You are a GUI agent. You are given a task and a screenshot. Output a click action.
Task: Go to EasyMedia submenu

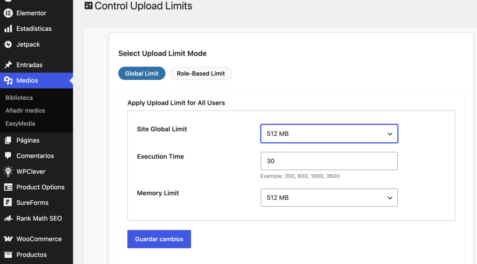click(20, 124)
